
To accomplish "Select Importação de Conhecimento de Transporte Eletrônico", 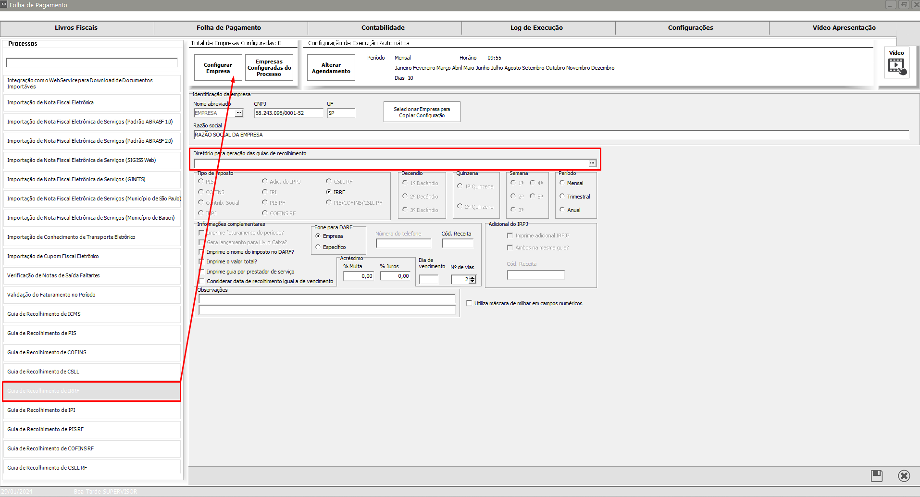I will (92, 237).
